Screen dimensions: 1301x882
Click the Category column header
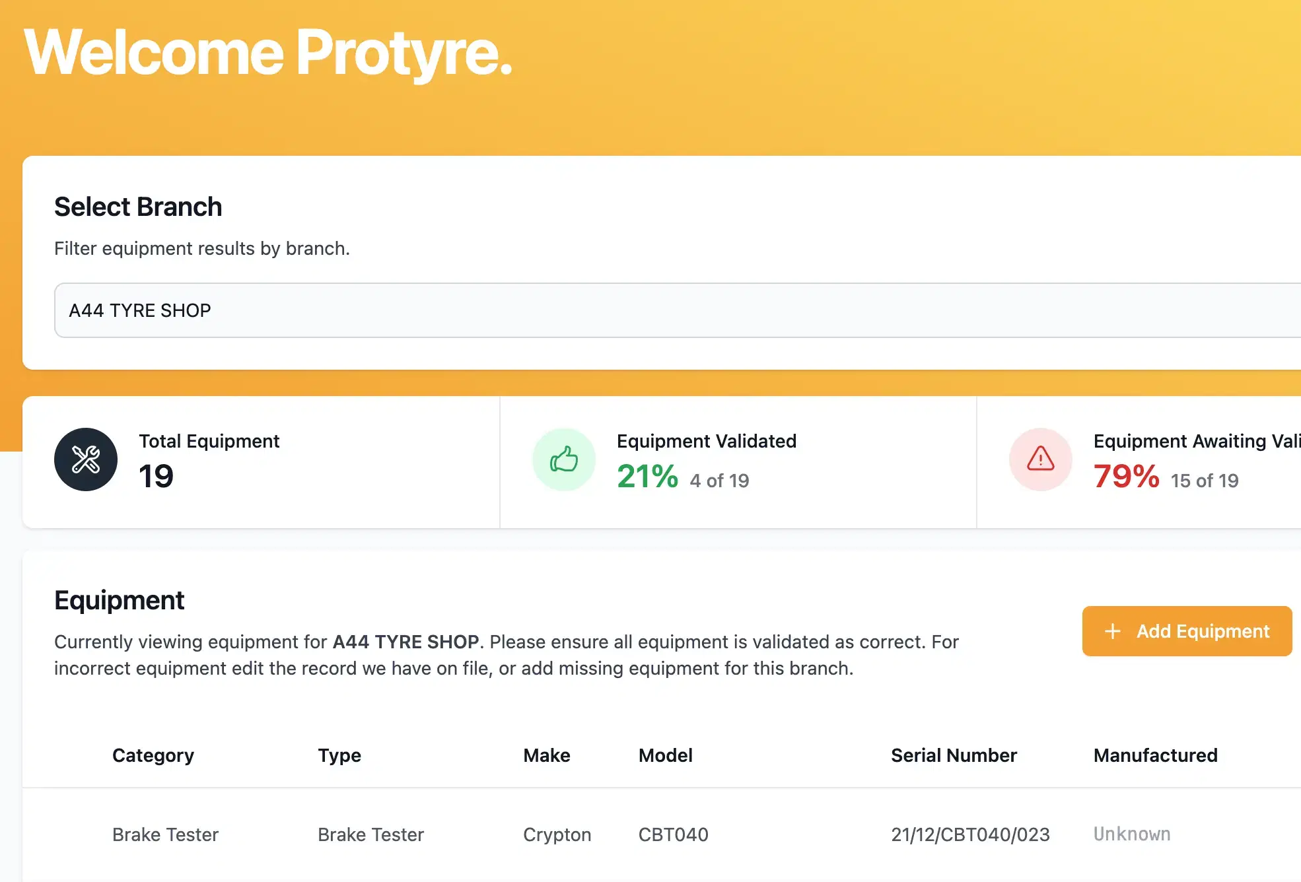(153, 755)
